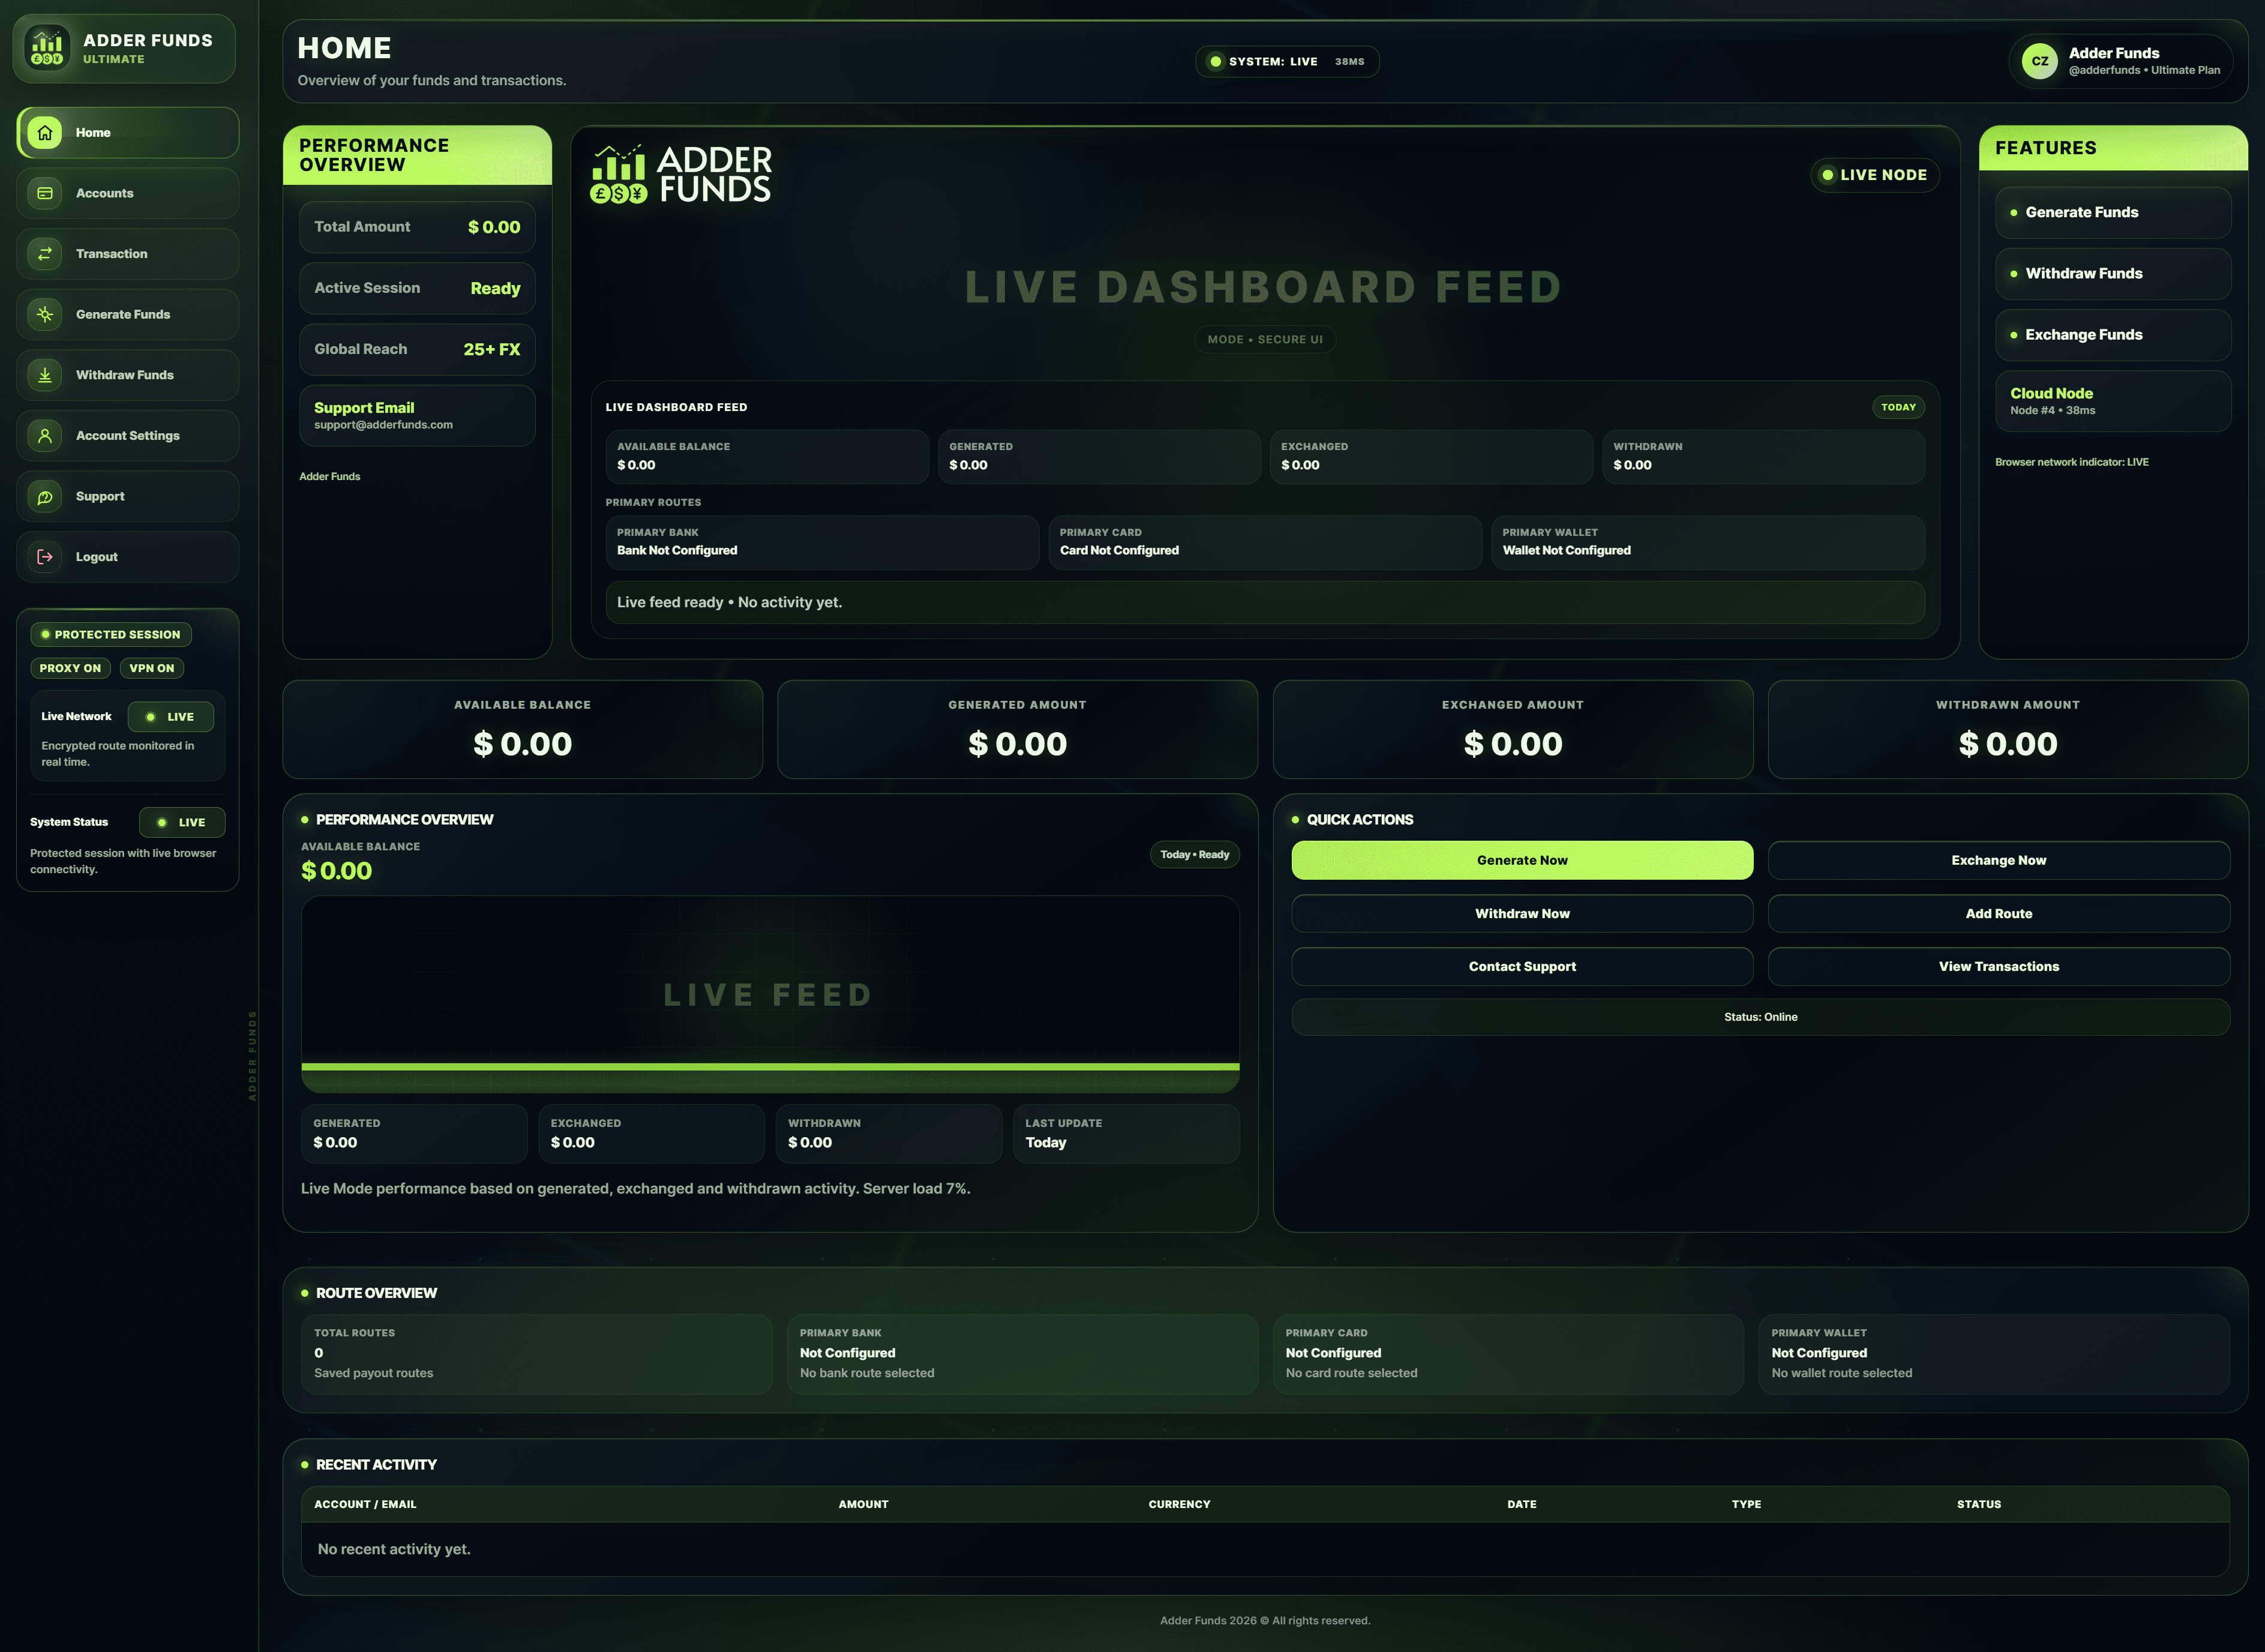Toggle the PROXY ON badge

[70, 668]
